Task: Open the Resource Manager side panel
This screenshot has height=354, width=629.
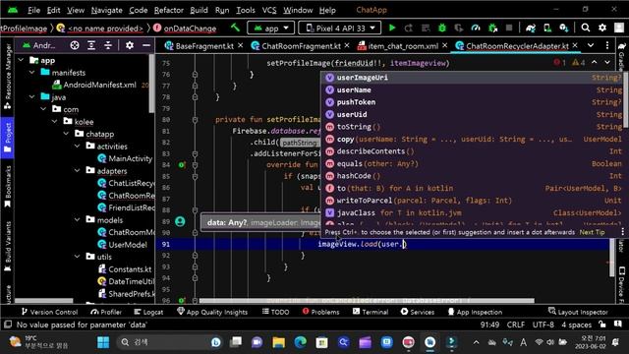Action: [x=7, y=77]
